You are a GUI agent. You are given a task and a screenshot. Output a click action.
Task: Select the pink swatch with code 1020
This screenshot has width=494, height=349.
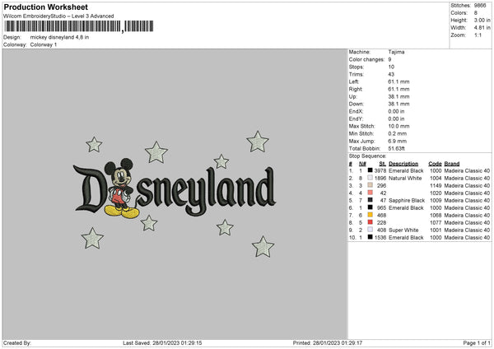(370, 193)
